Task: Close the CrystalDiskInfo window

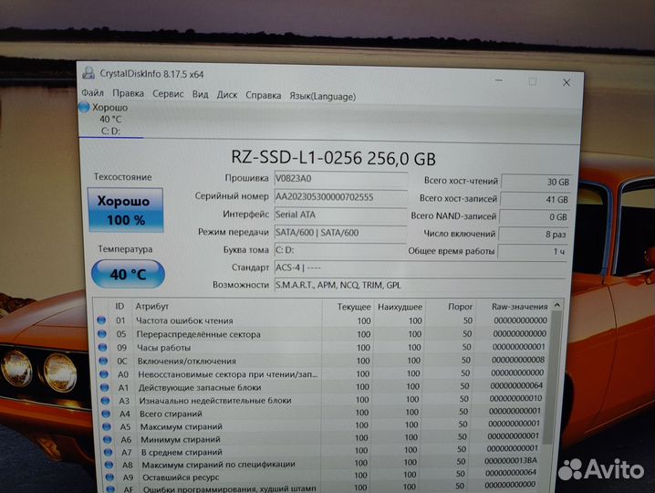Action: click(x=567, y=83)
